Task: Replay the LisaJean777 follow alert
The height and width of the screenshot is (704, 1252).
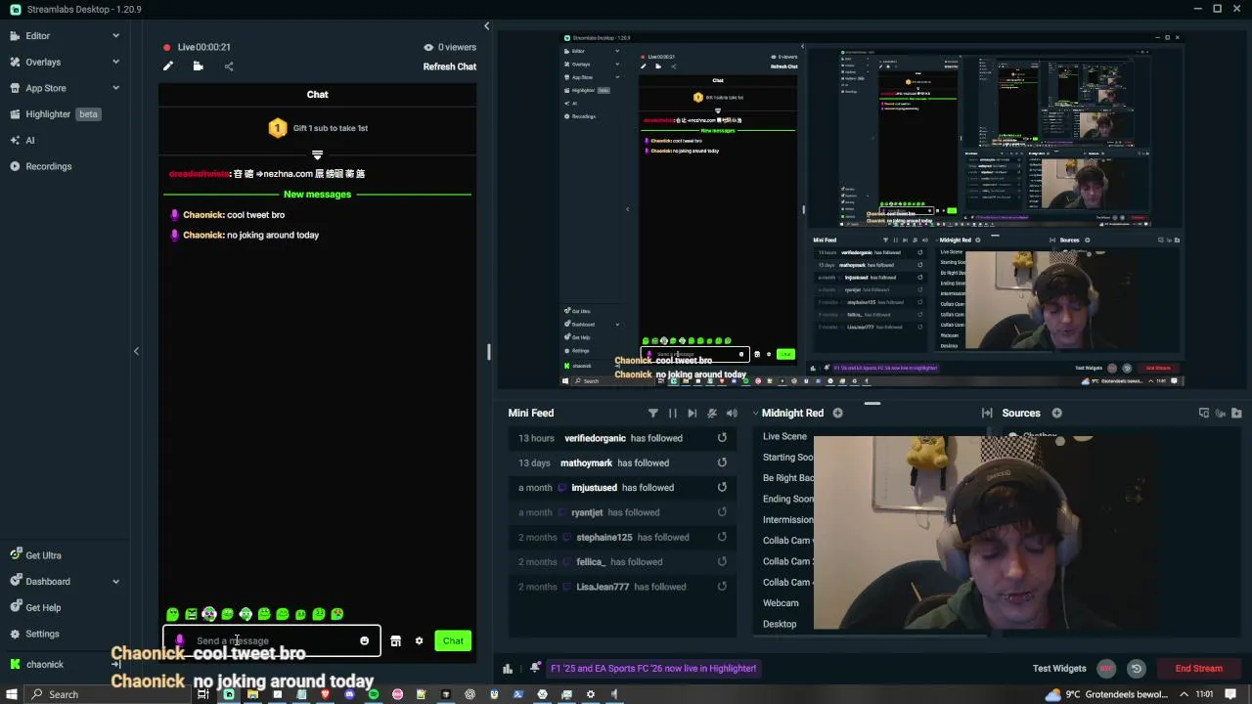Action: [x=722, y=587]
